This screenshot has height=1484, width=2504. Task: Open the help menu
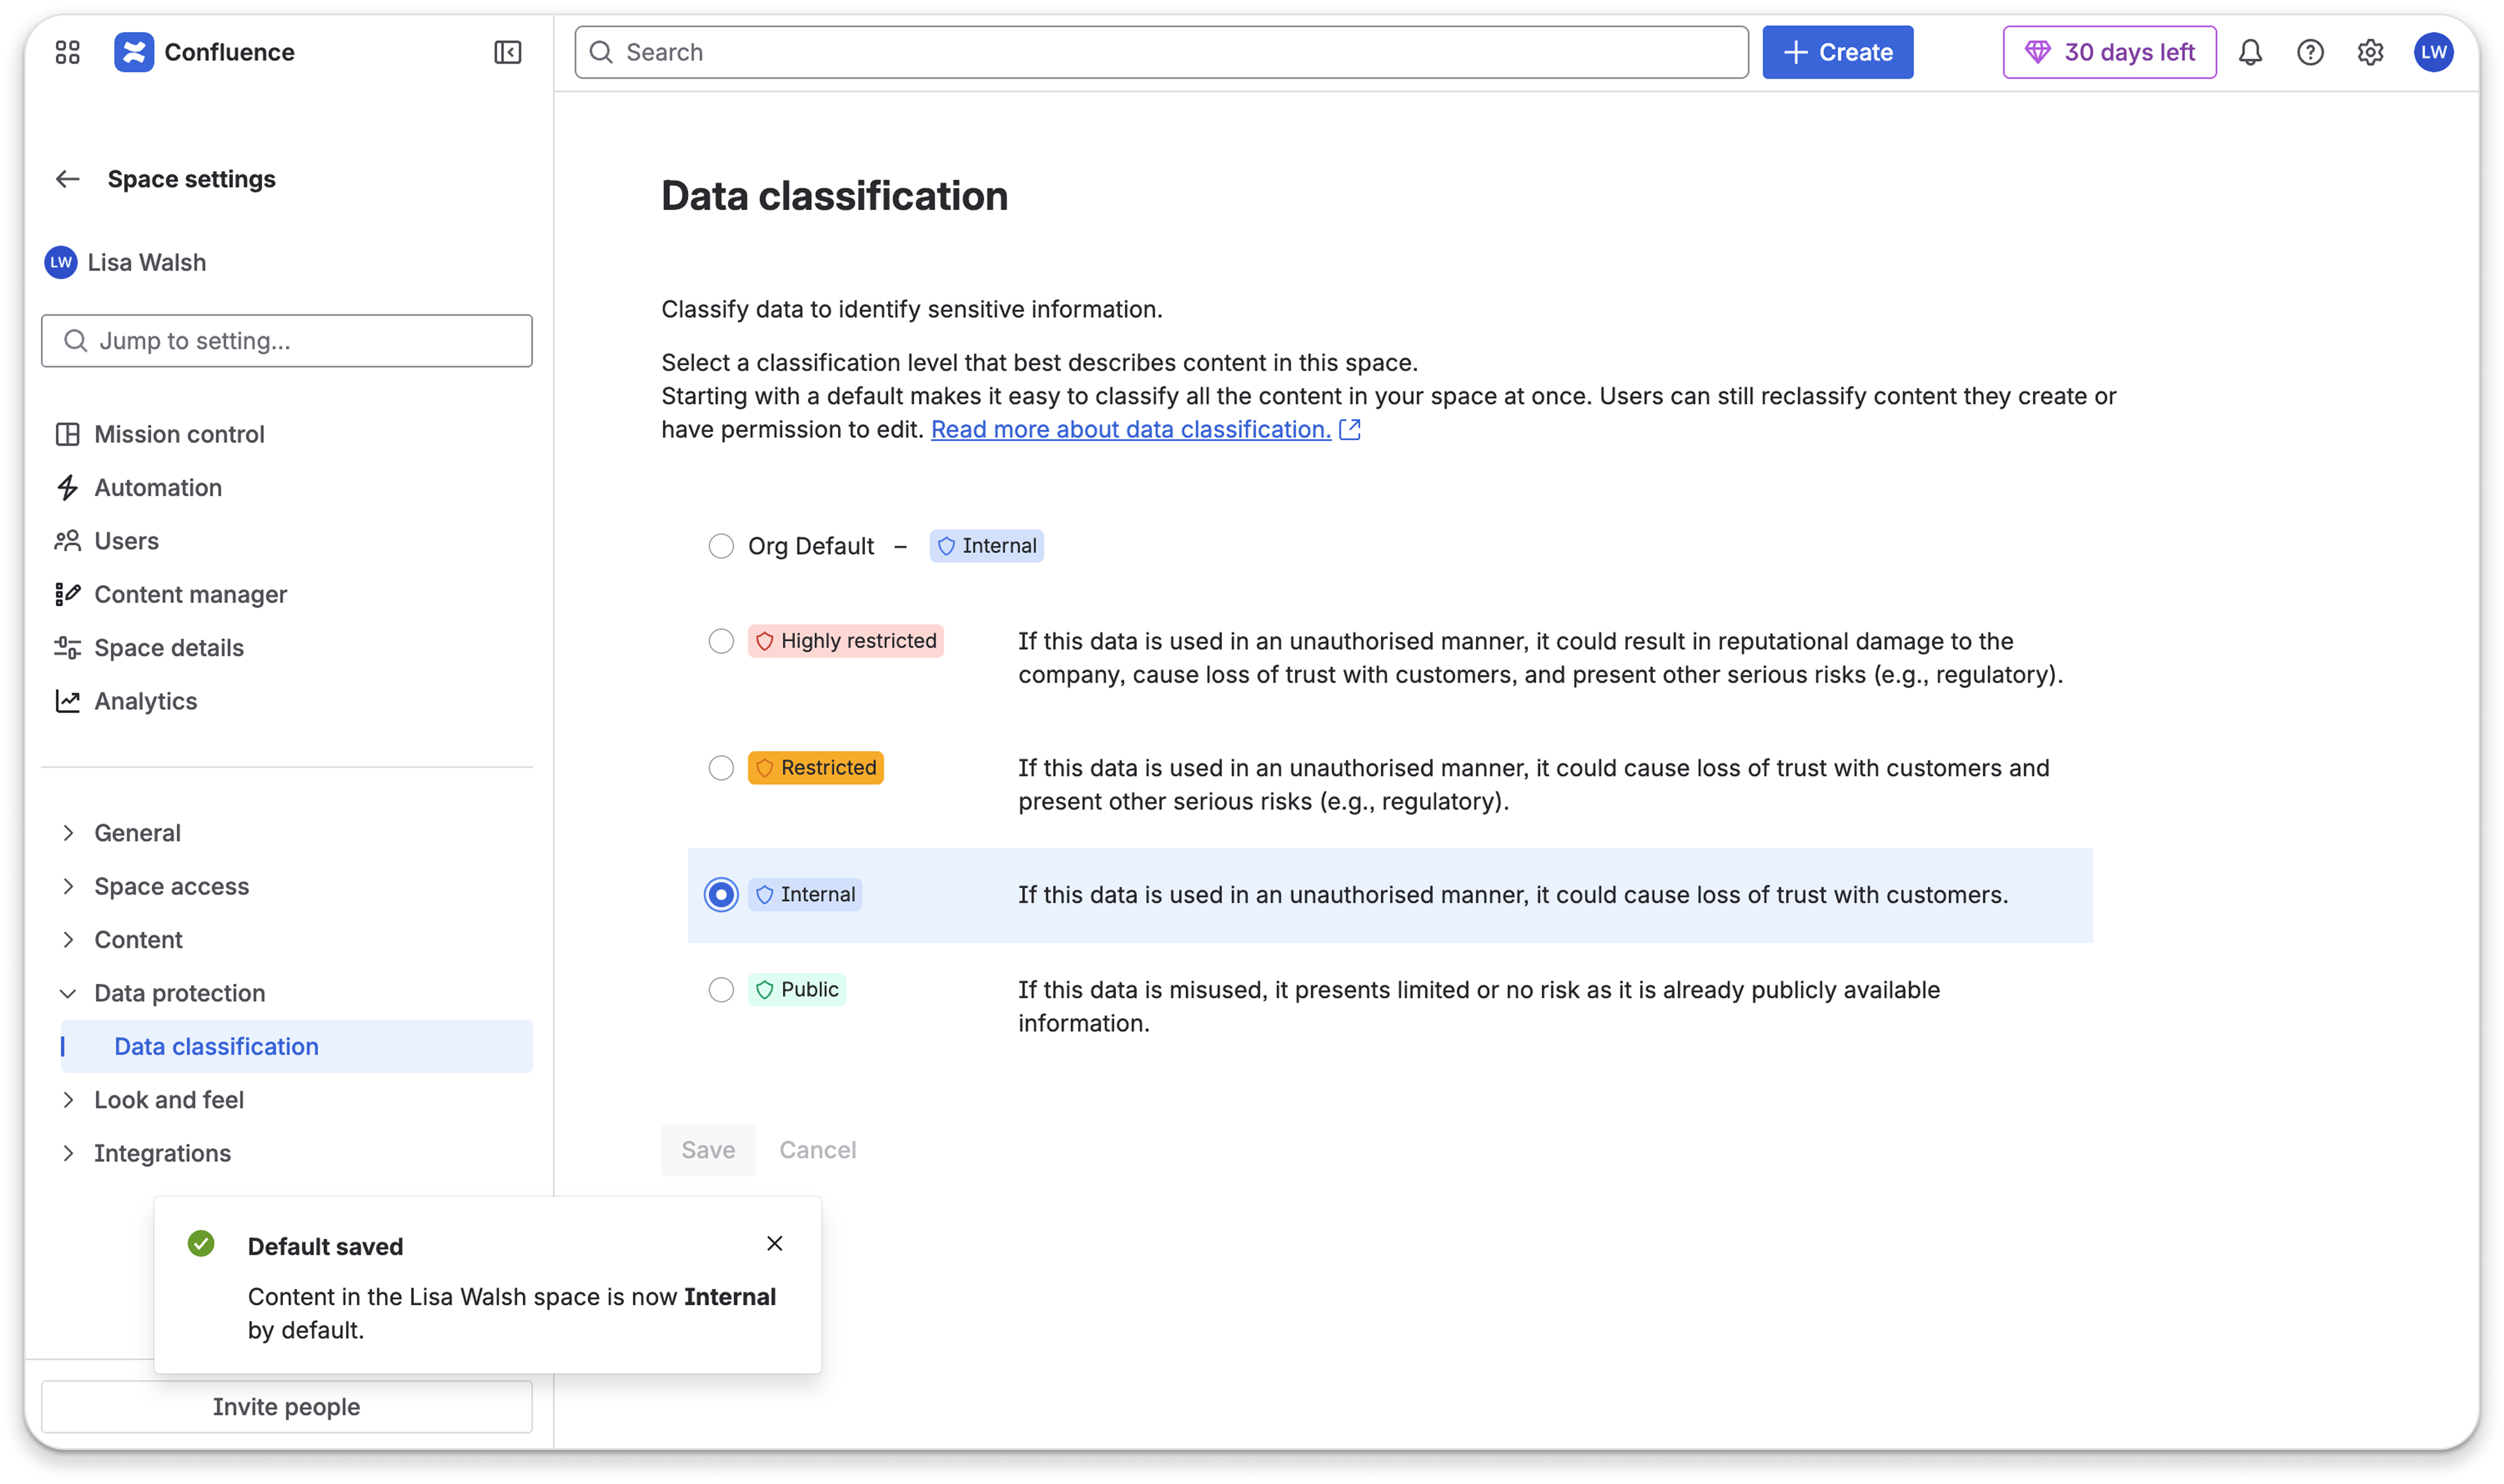point(2311,52)
